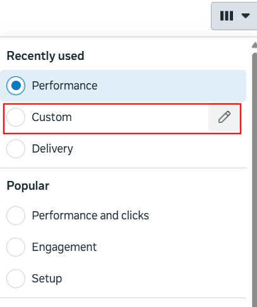Click the Recently used section heading
The height and width of the screenshot is (307, 257).
[x=45, y=56]
